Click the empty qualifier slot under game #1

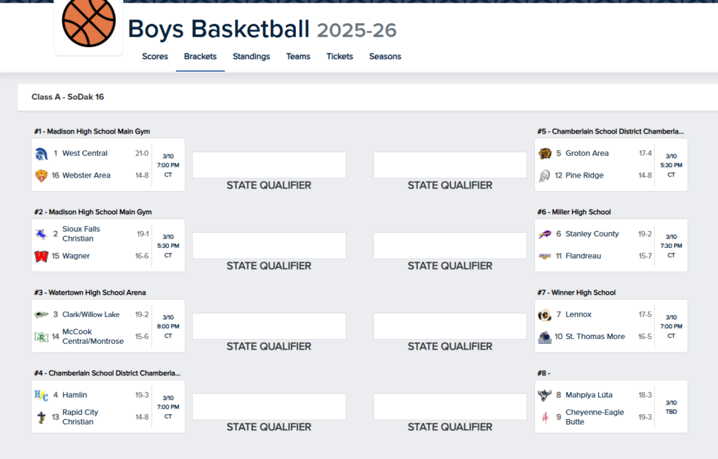pos(269,165)
